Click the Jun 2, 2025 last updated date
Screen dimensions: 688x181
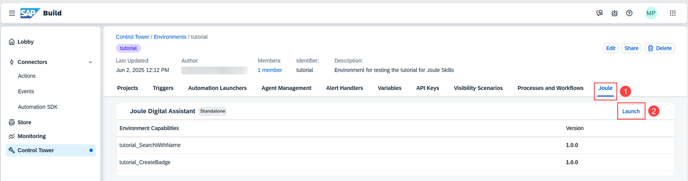click(142, 70)
